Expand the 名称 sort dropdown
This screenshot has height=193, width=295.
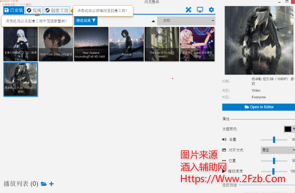click(x=186, y=21)
